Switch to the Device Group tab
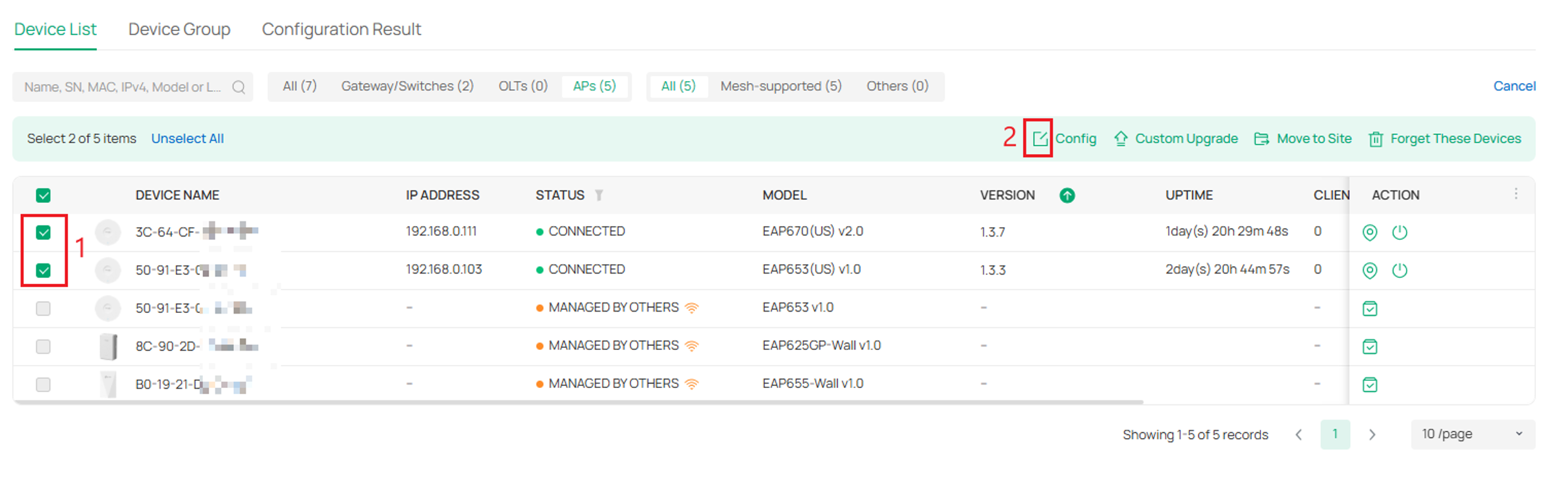Viewport: 1545px width, 502px height. tap(179, 30)
